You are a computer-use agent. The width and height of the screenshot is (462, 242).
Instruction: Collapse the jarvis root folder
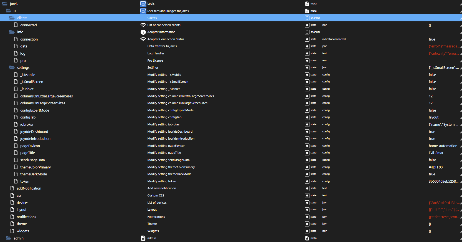tap(5, 4)
